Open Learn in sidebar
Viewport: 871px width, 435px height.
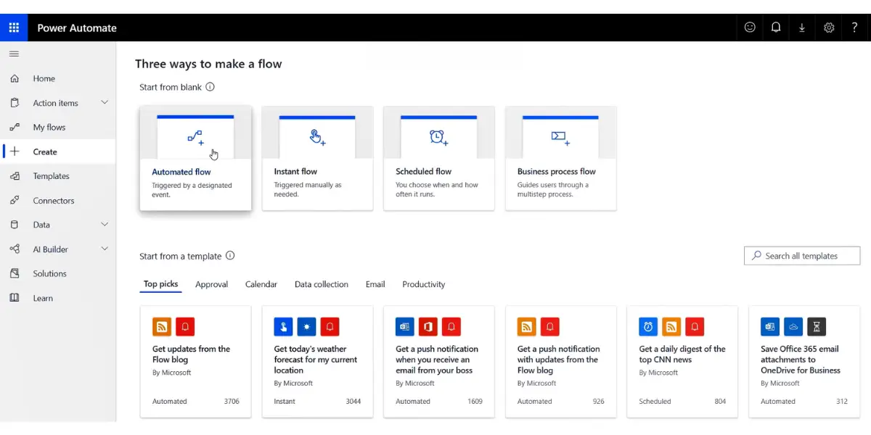tap(58, 298)
